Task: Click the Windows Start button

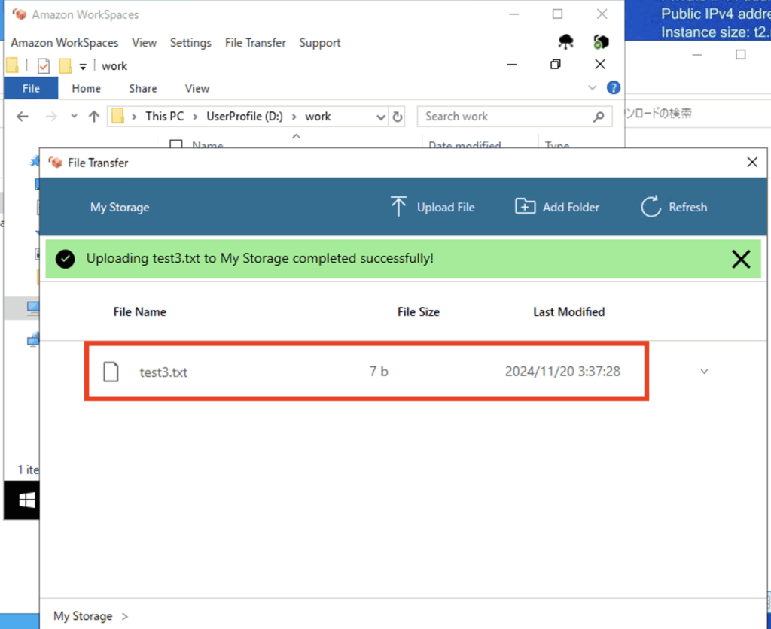Action: click(x=27, y=500)
